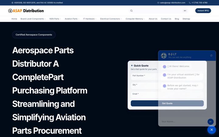Image resolution: width=219 pixels, height=137 pixels.
Task: Expand Board Level Components menu
Action: (33, 19)
